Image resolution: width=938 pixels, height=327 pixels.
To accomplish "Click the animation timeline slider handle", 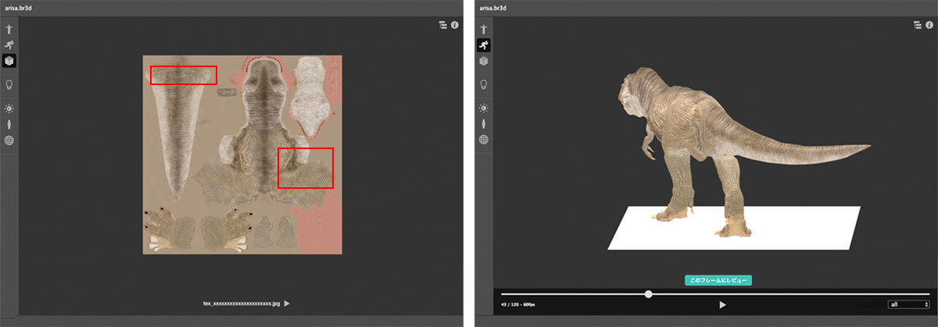I will 648,294.
